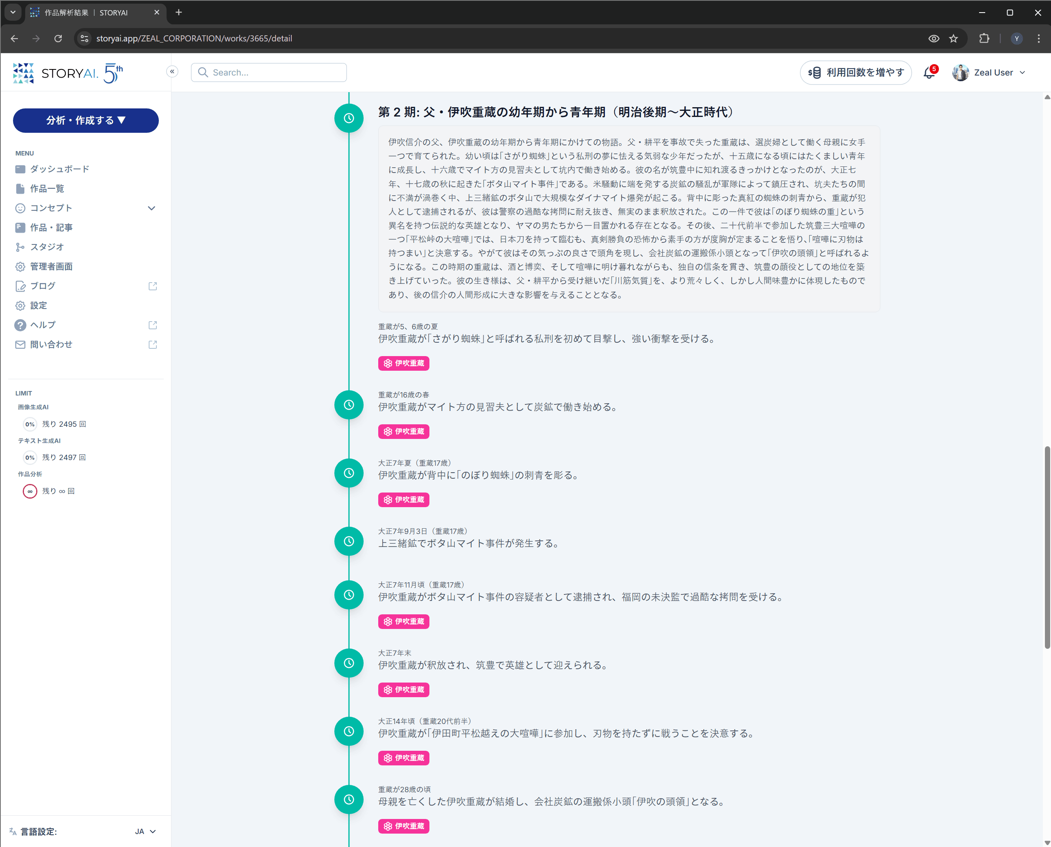Click the ヘルプ question mark icon

point(20,325)
